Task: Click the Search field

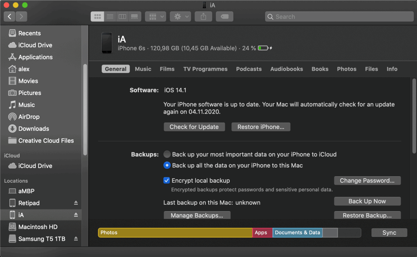Action: tap(339, 17)
